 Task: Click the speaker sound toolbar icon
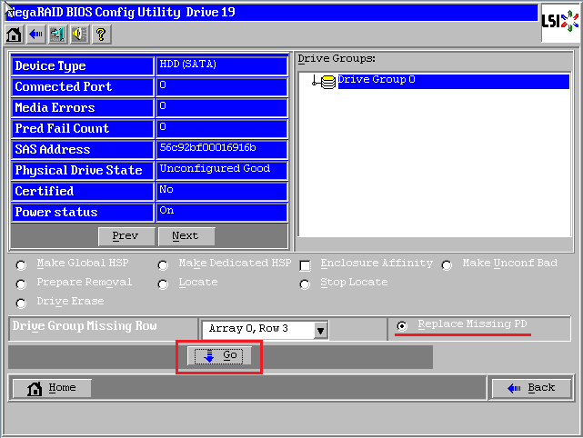78,35
